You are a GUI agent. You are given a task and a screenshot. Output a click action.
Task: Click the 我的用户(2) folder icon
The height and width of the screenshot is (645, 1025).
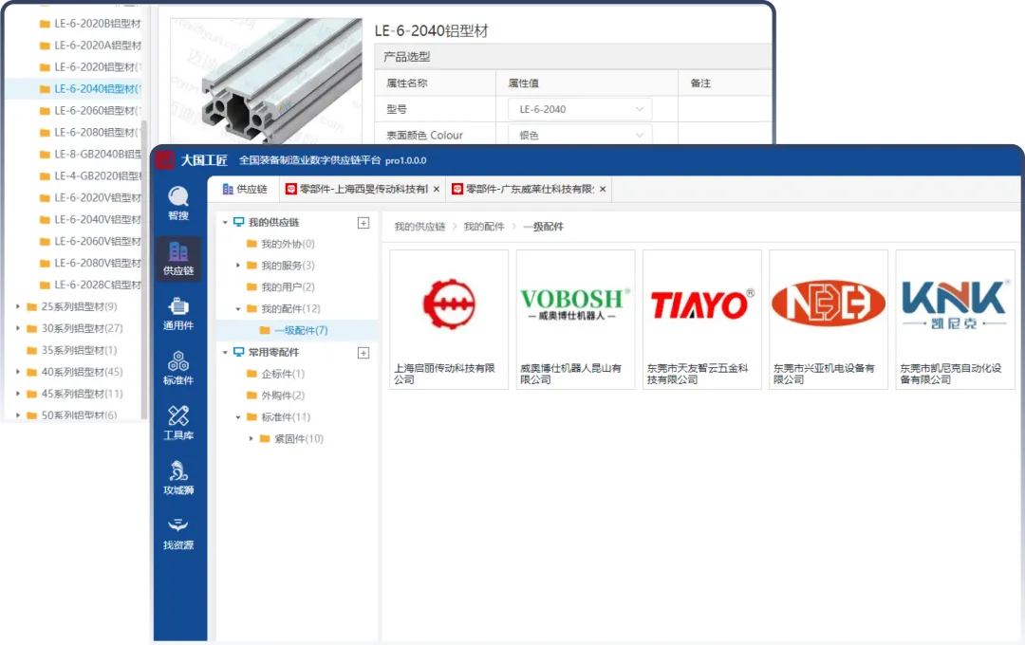pyautogui.click(x=252, y=286)
